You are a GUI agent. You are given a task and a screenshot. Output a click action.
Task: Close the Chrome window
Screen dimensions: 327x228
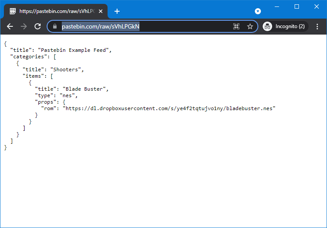316,6
